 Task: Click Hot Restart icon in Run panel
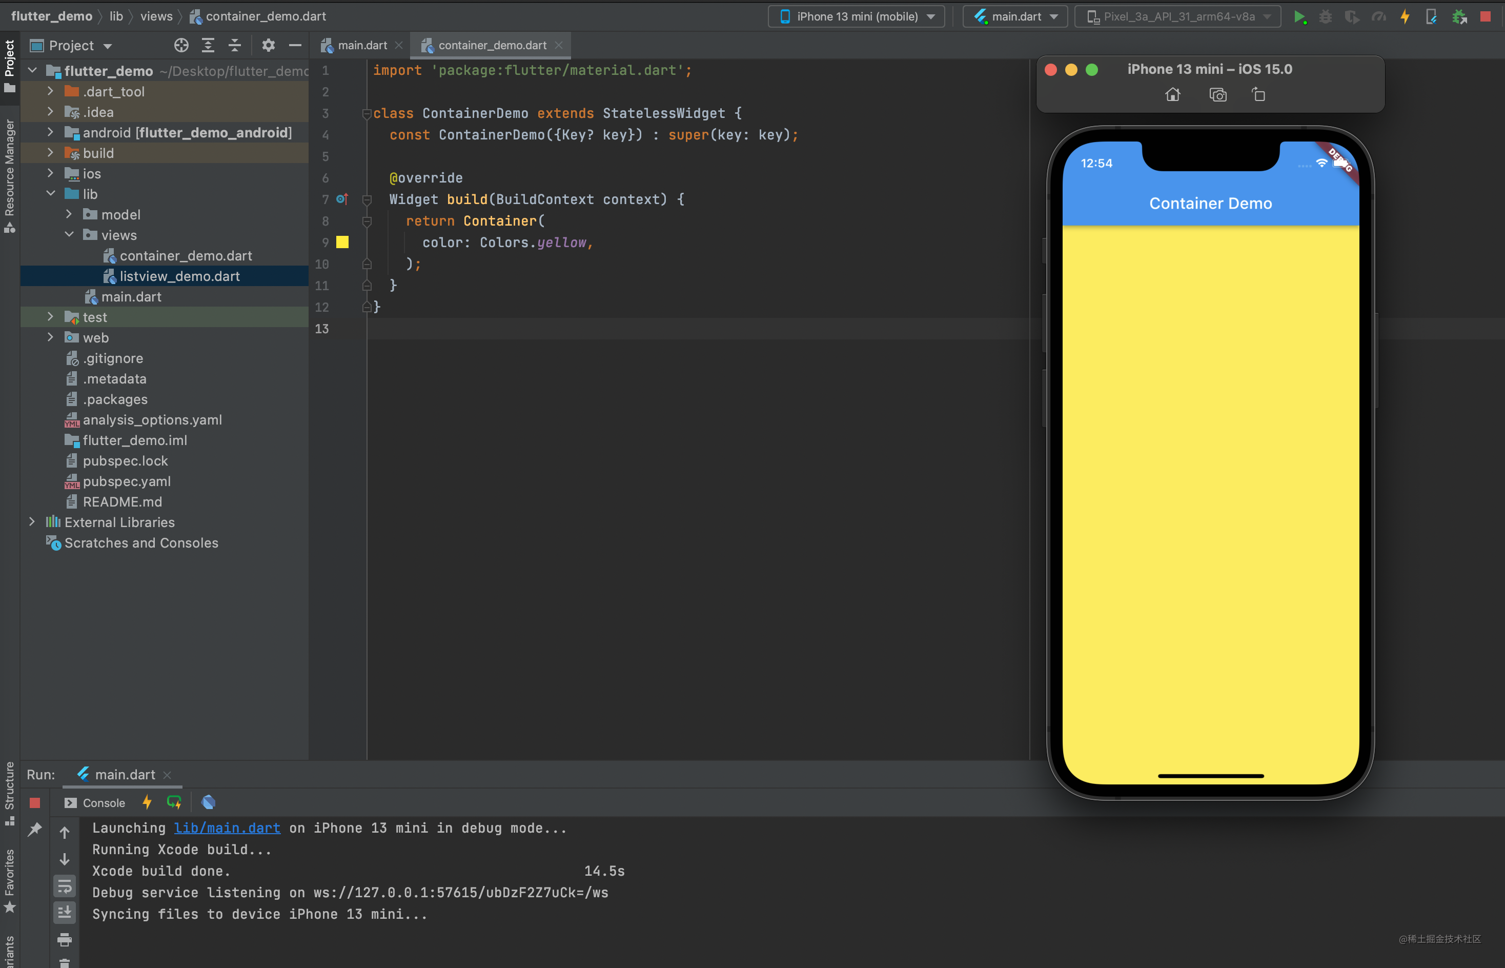(174, 802)
